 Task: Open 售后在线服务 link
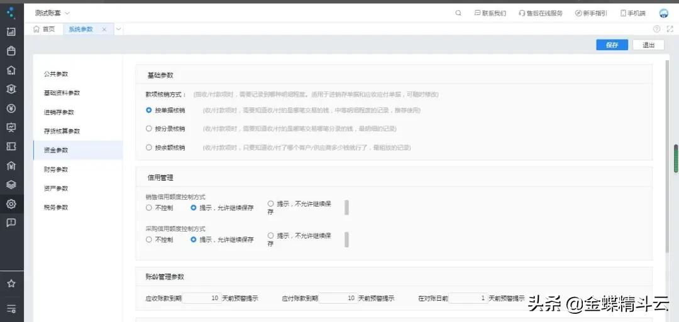541,13
